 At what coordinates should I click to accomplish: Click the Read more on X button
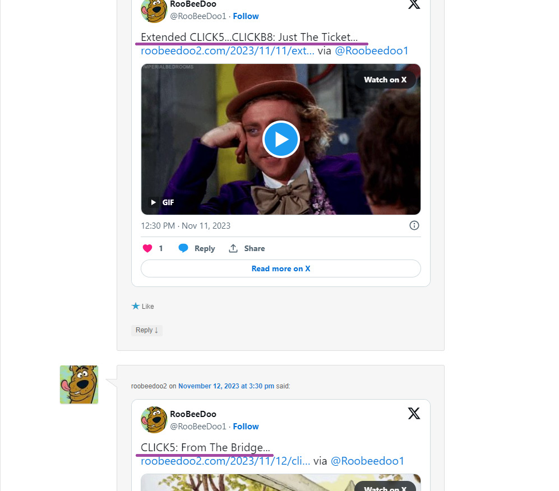280,268
